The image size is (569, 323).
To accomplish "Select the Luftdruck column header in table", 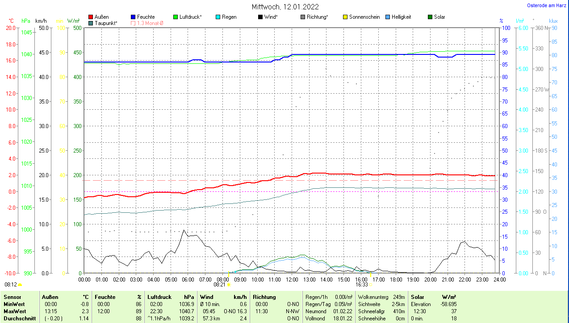I will pyautogui.click(x=159, y=297).
